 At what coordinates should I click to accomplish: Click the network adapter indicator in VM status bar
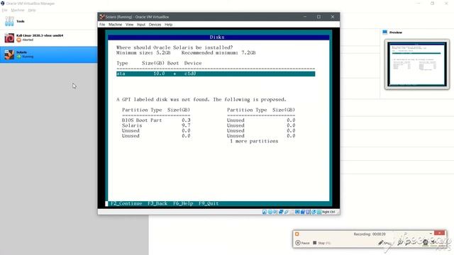tap(281, 212)
